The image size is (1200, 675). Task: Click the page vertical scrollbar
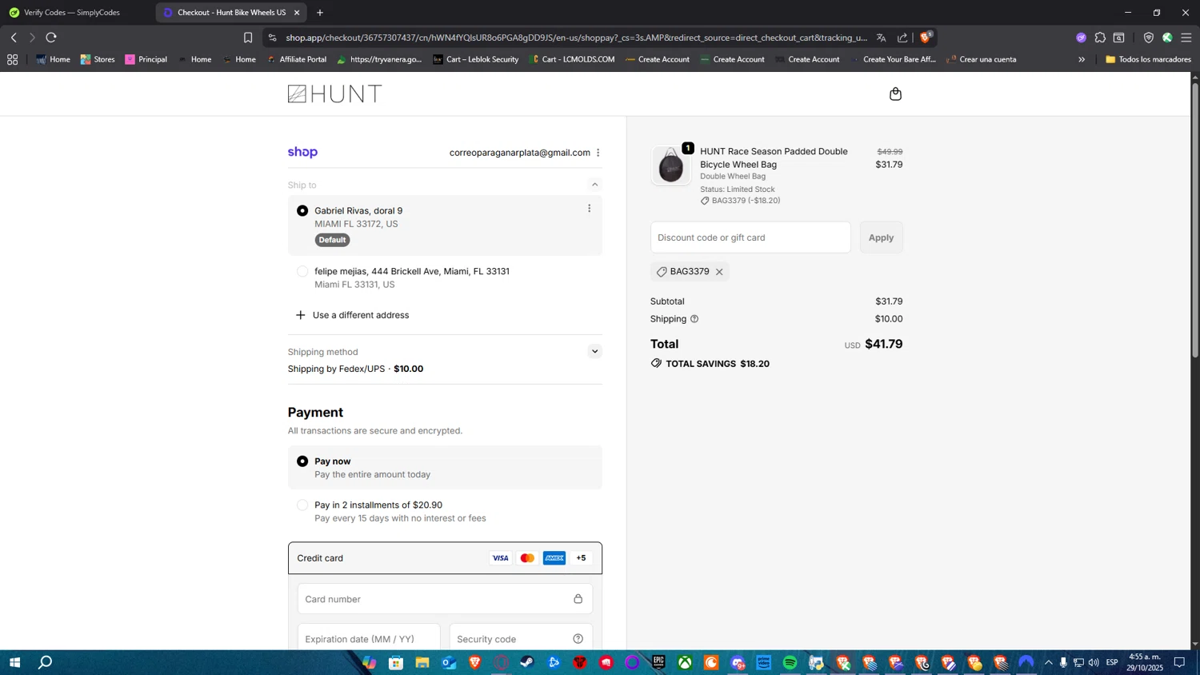1194,220
